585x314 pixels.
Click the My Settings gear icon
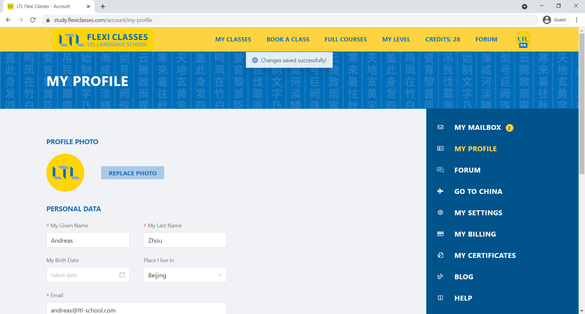pyautogui.click(x=440, y=212)
